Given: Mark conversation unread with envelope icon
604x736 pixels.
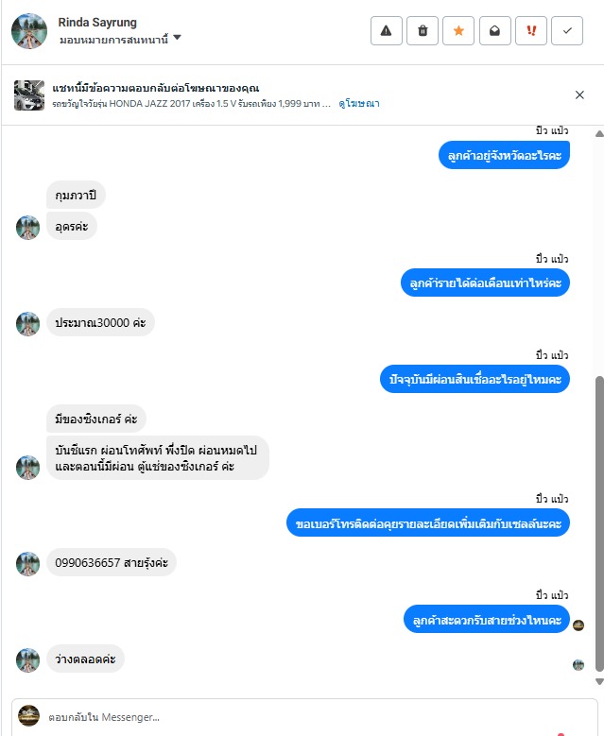Looking at the screenshot, I should (x=495, y=31).
